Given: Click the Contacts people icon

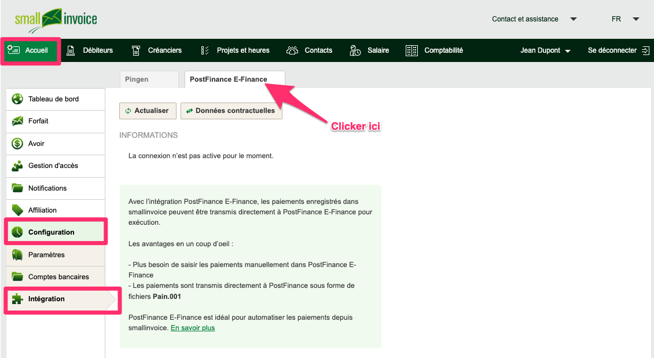Looking at the screenshot, I should pos(292,50).
